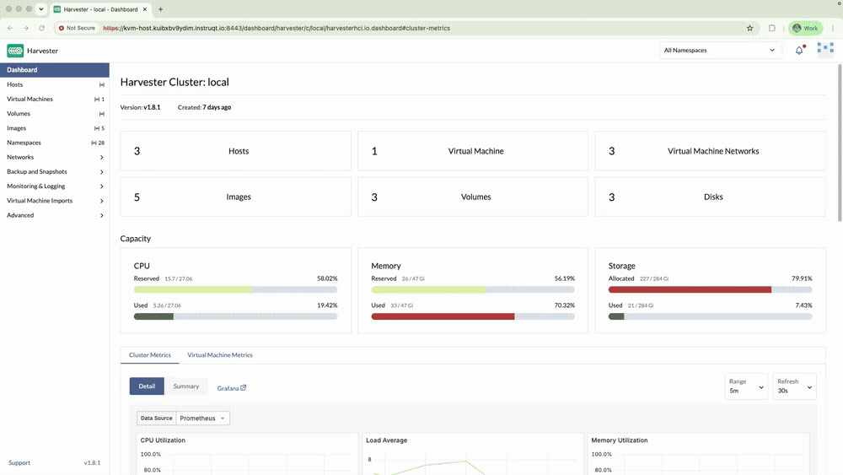This screenshot has width=843, height=475.
Task: Click the Storage 79.91% allocated value
Action: point(802,278)
